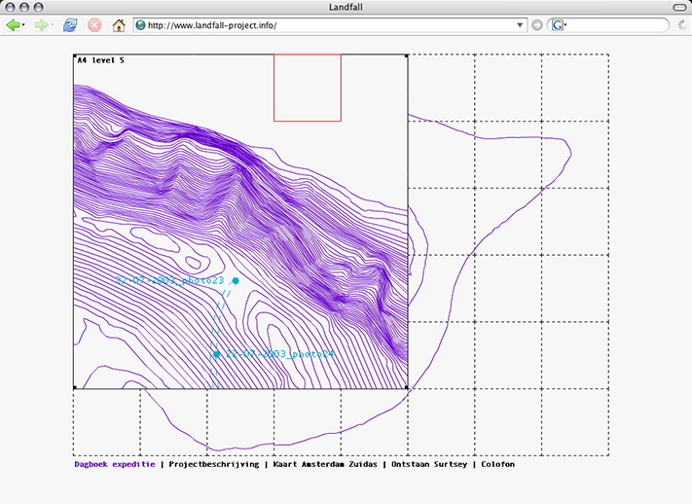Viewport: 692px width, 504px height.
Task: Click the globe site icon in the address bar
Action: pyautogui.click(x=141, y=25)
